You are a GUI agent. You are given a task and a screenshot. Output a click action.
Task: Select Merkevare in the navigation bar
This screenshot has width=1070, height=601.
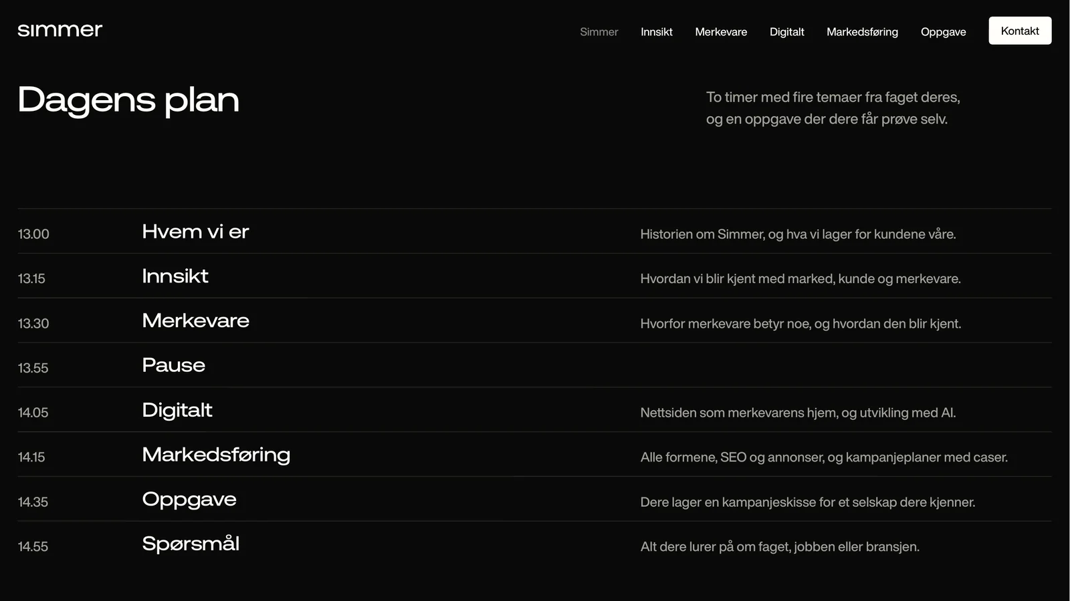coord(721,31)
